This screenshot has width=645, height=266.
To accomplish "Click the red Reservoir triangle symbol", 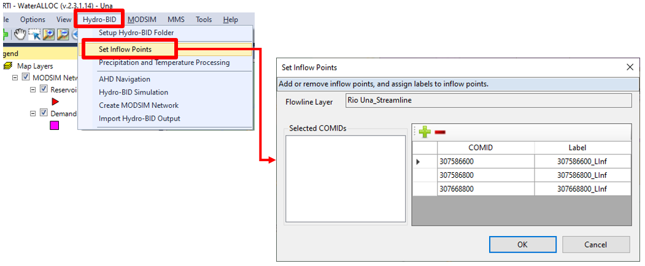I will [x=55, y=102].
